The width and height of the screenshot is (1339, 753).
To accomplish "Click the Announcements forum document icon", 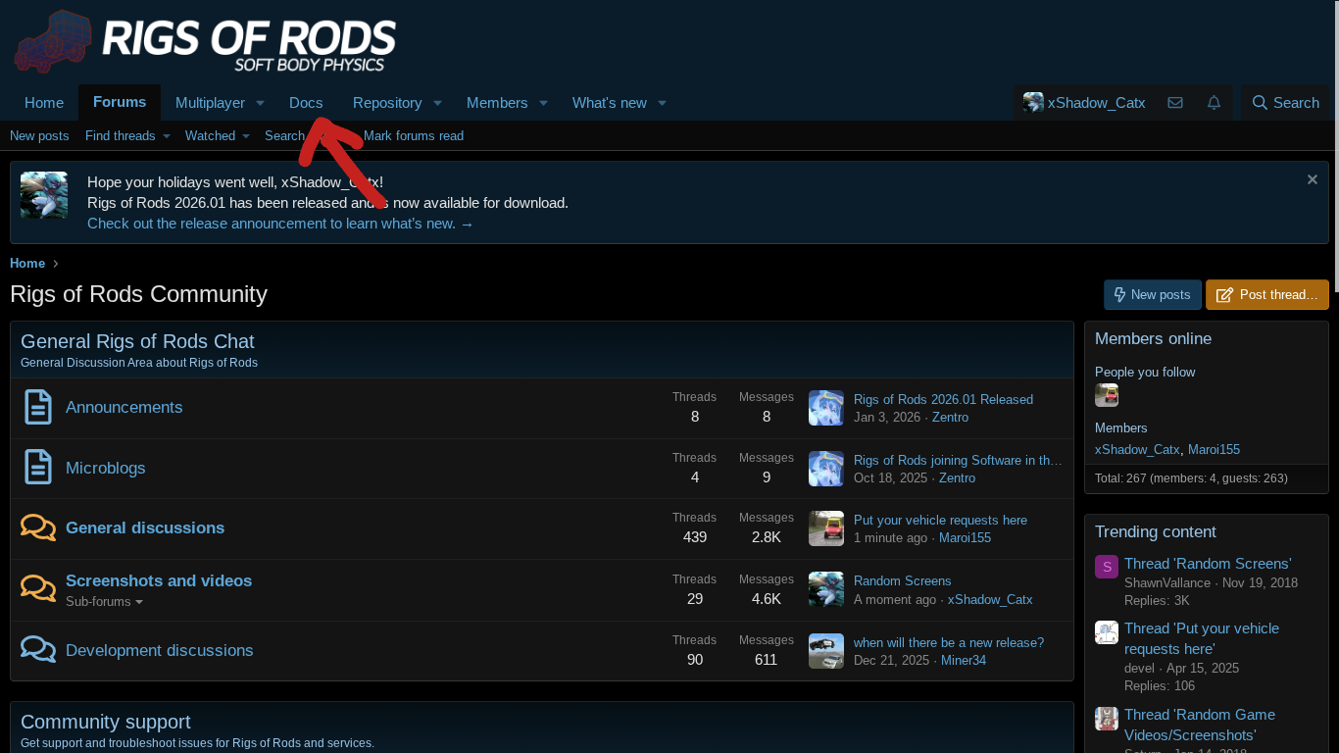I will [38, 407].
